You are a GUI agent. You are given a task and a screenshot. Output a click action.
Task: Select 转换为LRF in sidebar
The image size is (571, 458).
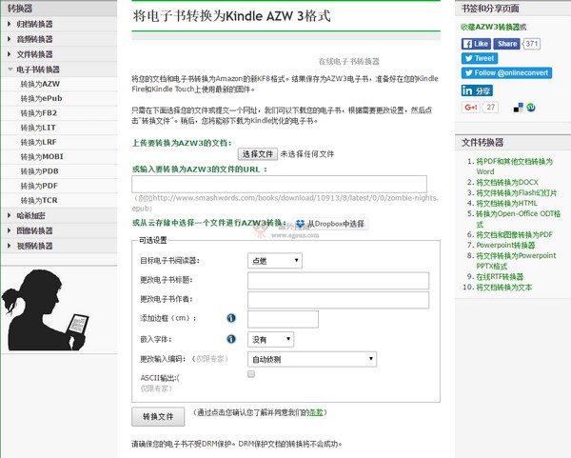click(x=38, y=142)
